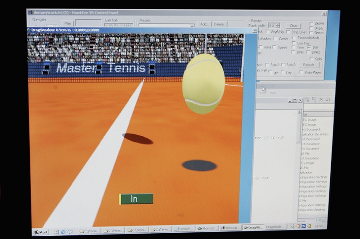Viewport: 360px width, 239px height.
Task: Switch to the dummytrack taskbar item
Action: tap(230, 228)
